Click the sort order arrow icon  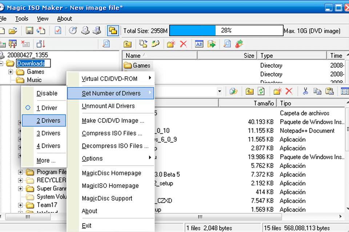pos(41,44)
